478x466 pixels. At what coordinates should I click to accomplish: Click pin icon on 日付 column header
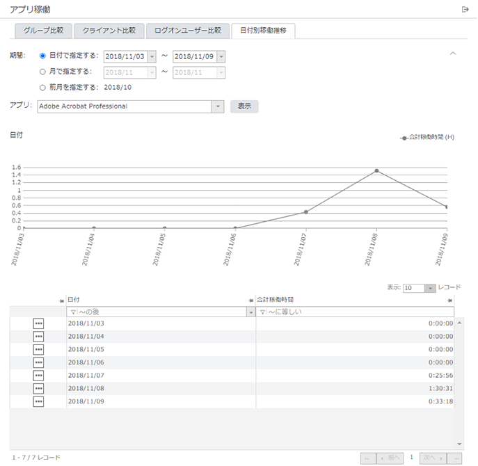click(x=61, y=300)
